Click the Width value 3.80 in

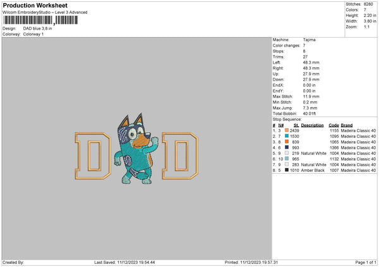click(370, 21)
